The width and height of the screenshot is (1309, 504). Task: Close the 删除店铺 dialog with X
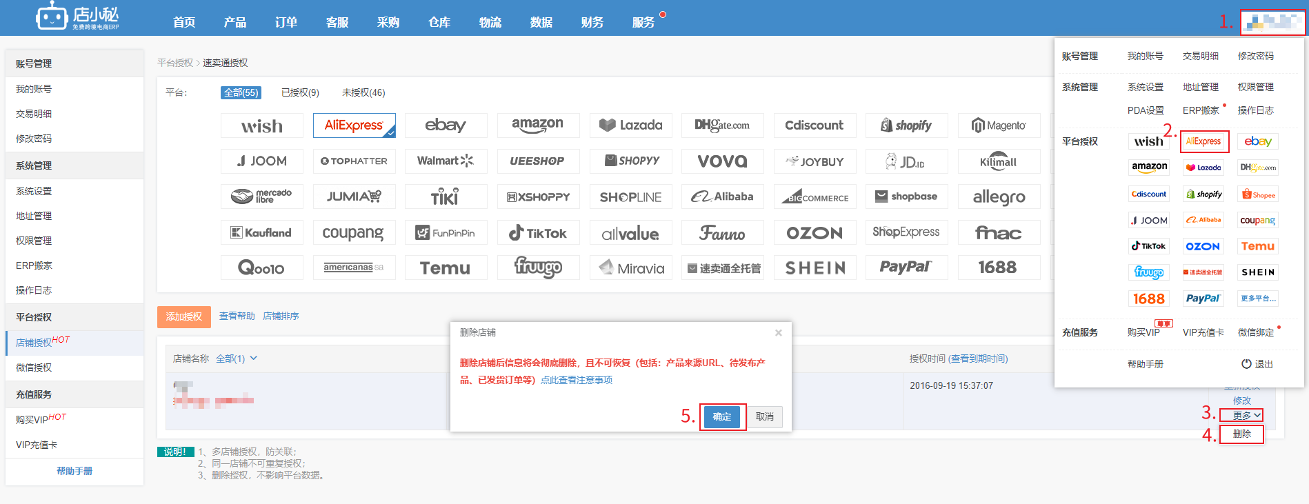[x=779, y=333]
